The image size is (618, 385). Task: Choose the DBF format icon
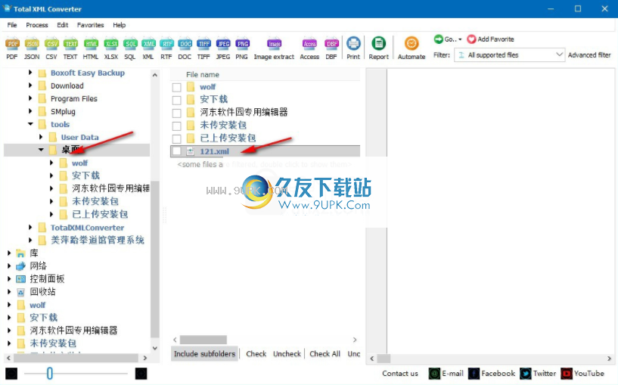click(x=331, y=48)
